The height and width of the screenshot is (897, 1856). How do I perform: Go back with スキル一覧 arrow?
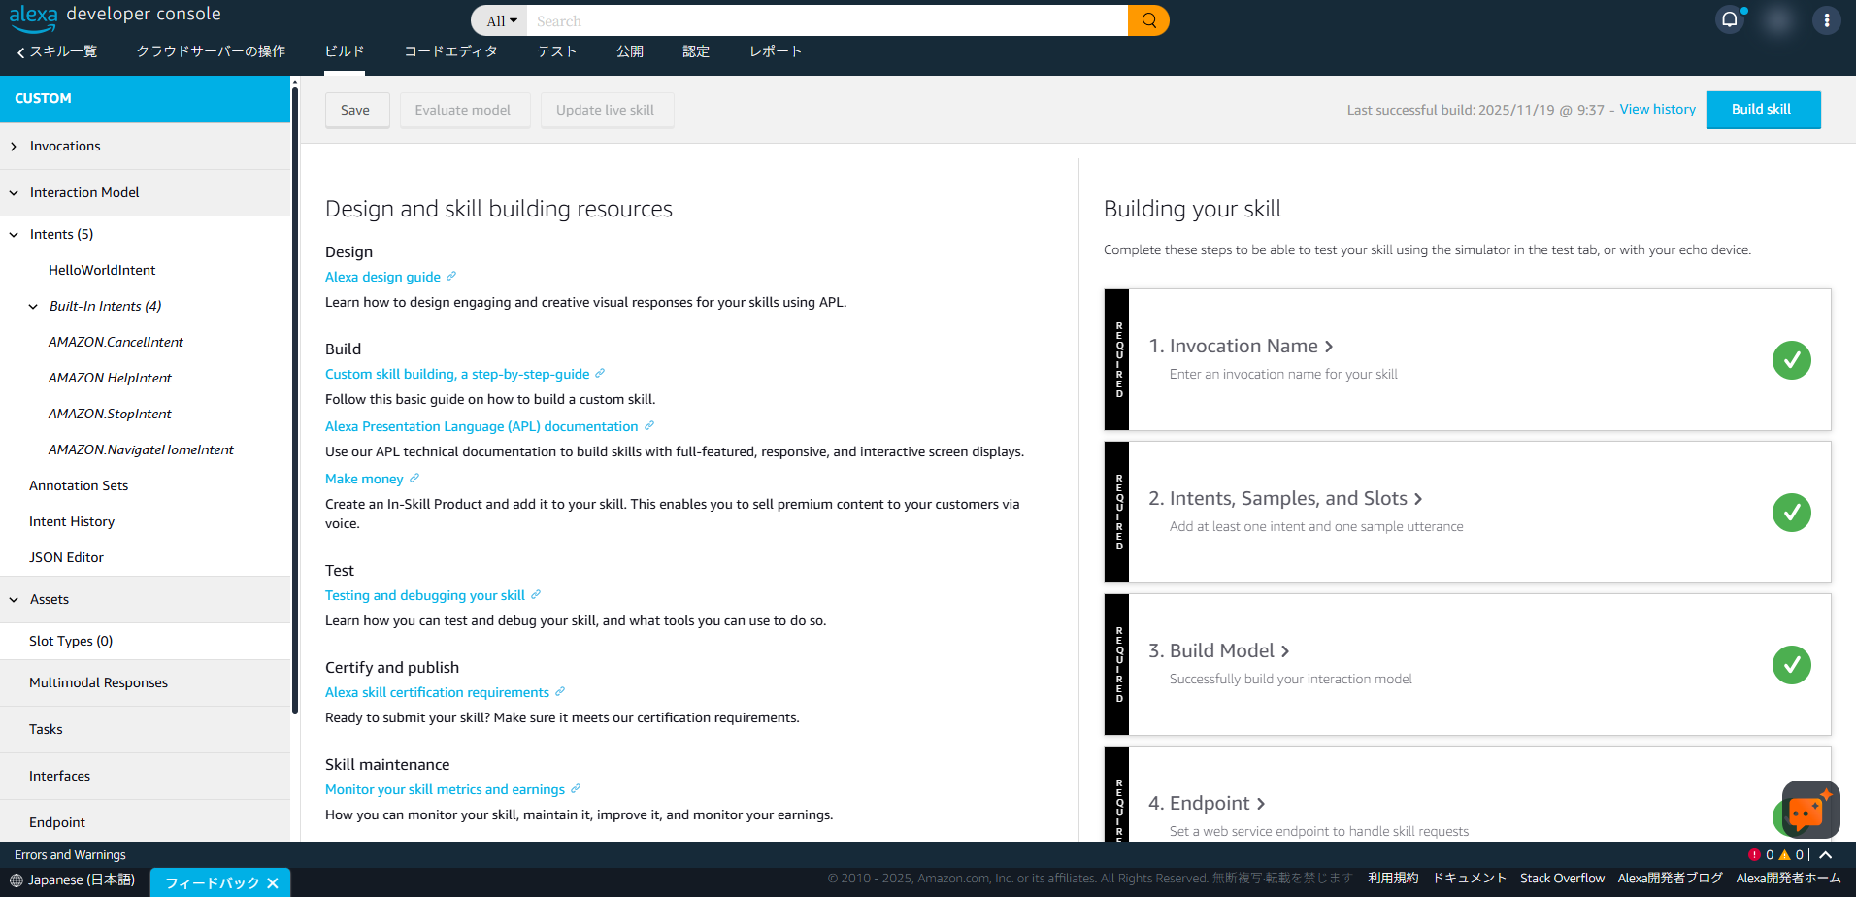pos(56,51)
